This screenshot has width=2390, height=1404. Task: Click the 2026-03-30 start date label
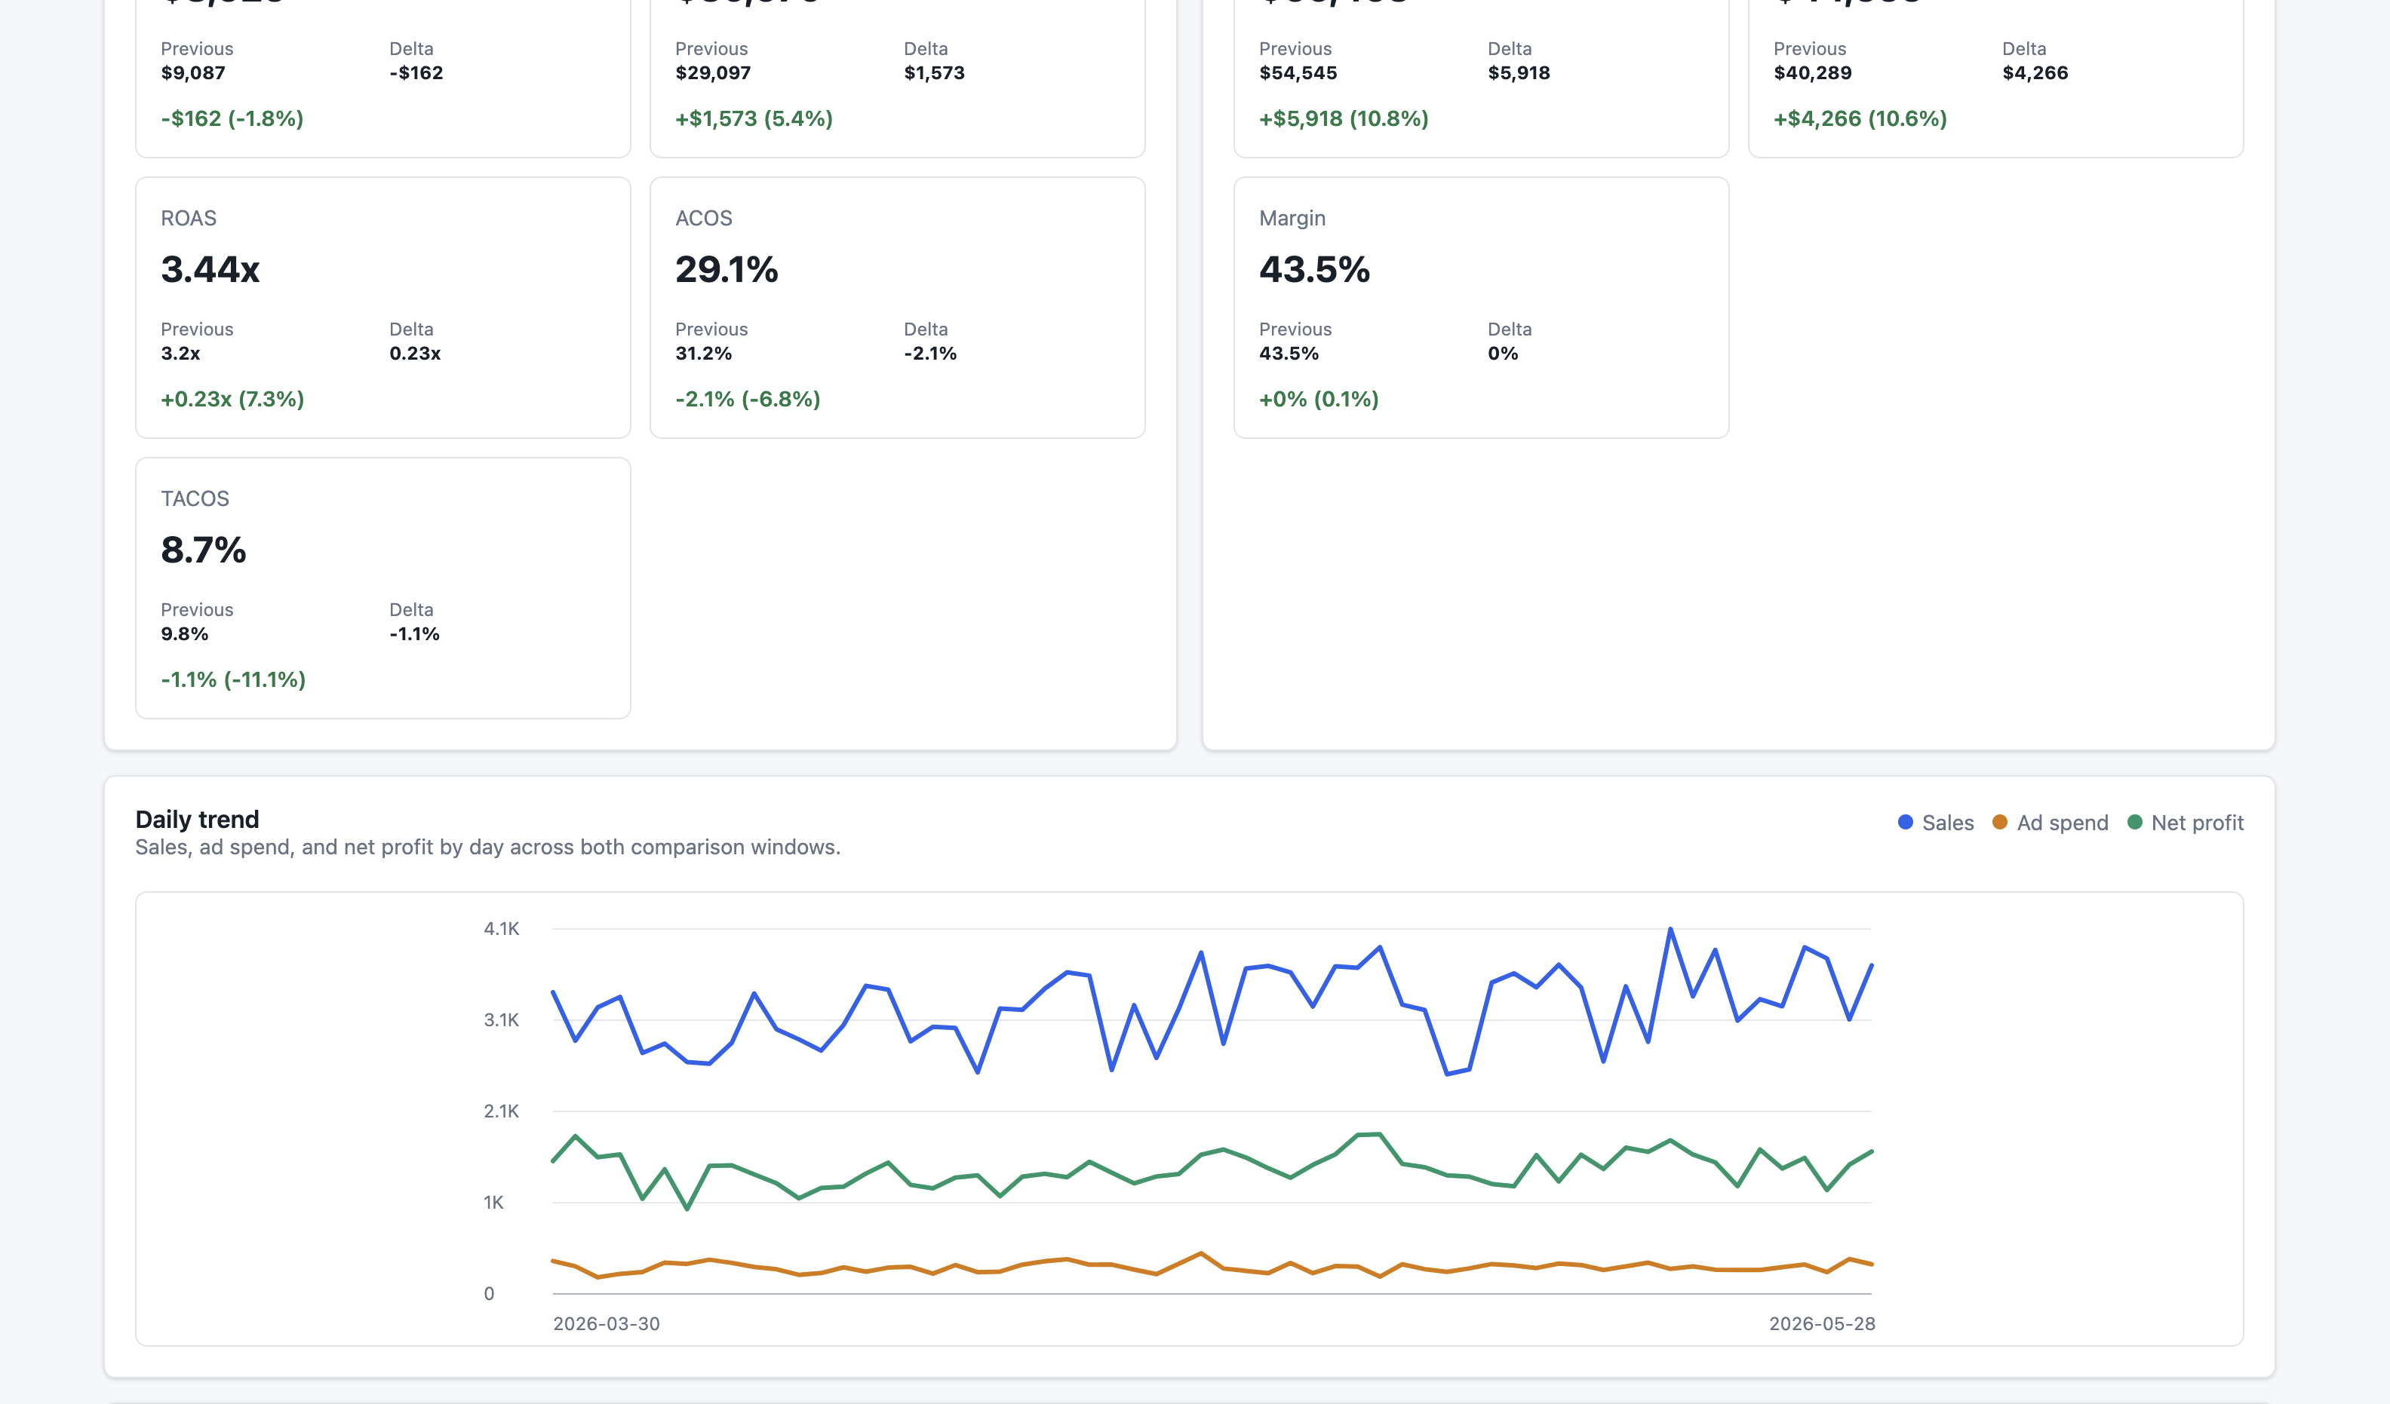[x=607, y=1323]
